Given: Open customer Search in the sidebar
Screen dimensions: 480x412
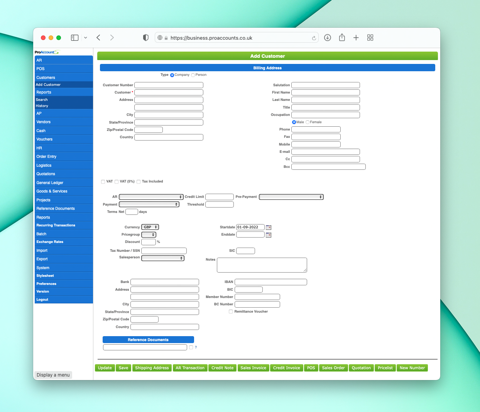Looking at the screenshot, I should [64, 100].
